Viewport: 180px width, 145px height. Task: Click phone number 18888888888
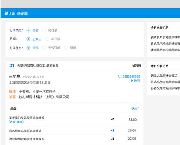point(129,76)
